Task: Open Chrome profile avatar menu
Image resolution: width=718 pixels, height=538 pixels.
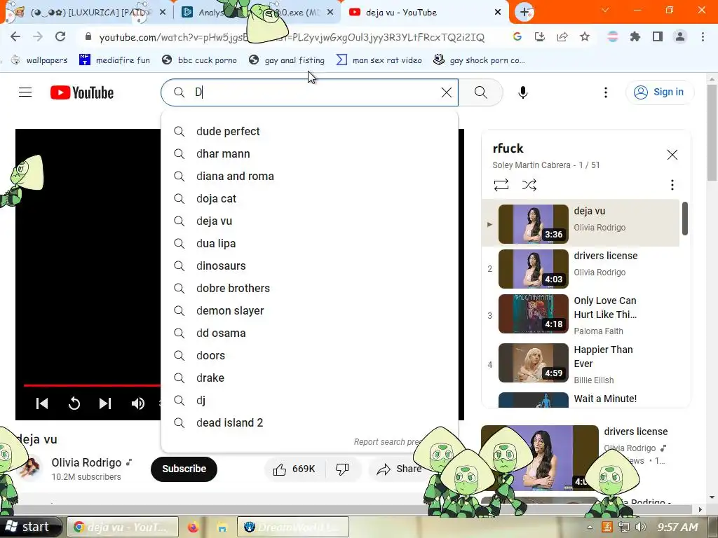Action: [x=680, y=36]
